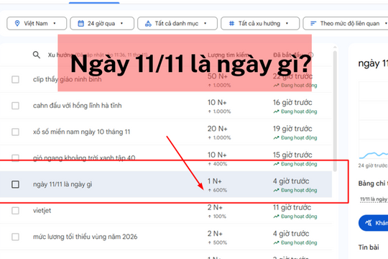This screenshot has width=388, height=259.
Task: Click the trends list vertical scrollbar
Action: pos(335,112)
